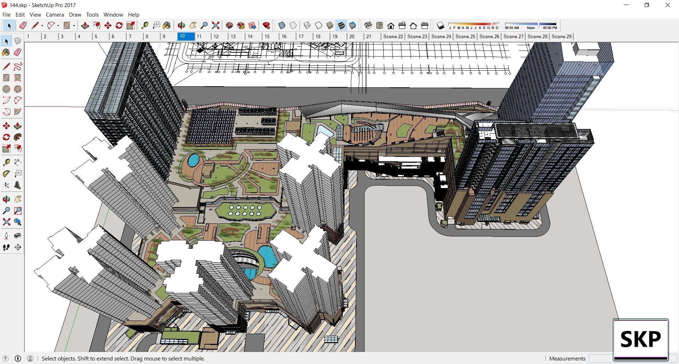Enable the X-ray face style
The width and height of the screenshot is (679, 364).
point(282,25)
